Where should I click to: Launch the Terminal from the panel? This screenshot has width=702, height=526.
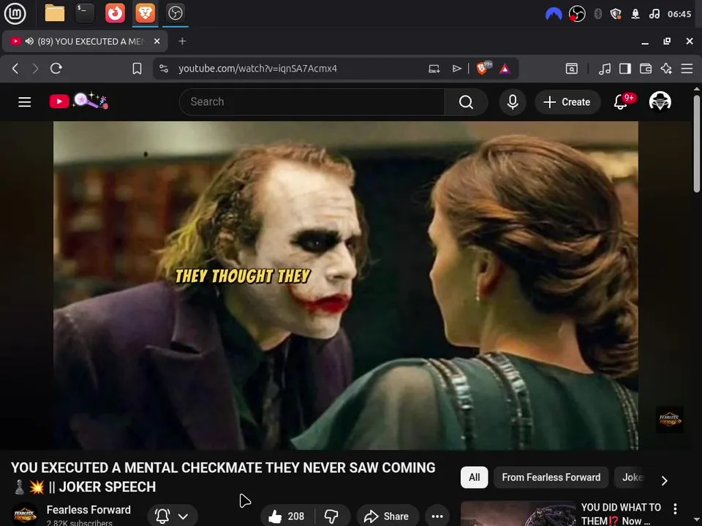tap(84, 13)
